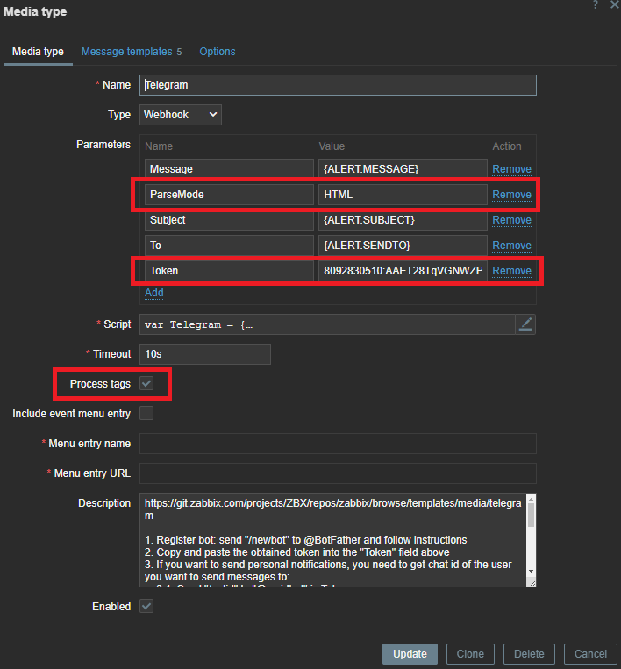
Task: Remove the Token parameter
Action: (511, 271)
